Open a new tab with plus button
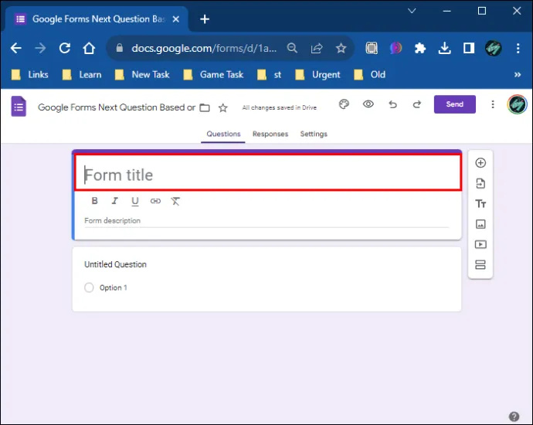 205,19
